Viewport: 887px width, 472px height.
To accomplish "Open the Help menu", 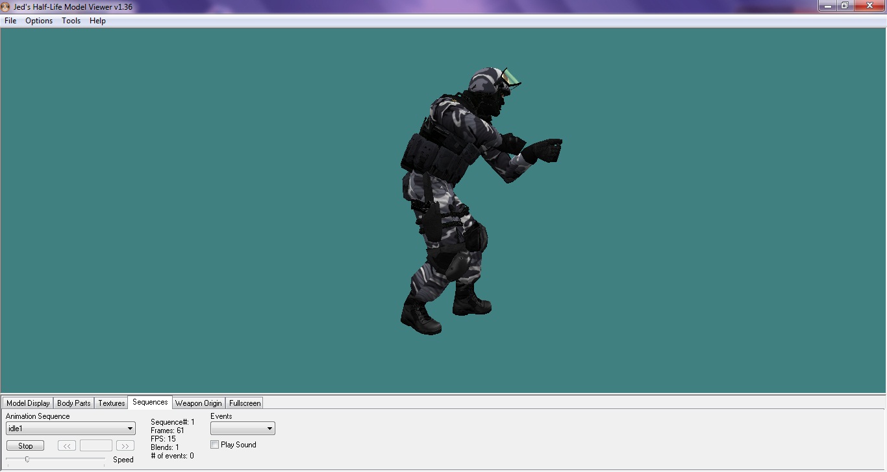I will pos(97,21).
